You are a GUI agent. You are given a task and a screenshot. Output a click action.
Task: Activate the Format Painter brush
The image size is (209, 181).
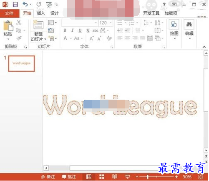pos(19,38)
